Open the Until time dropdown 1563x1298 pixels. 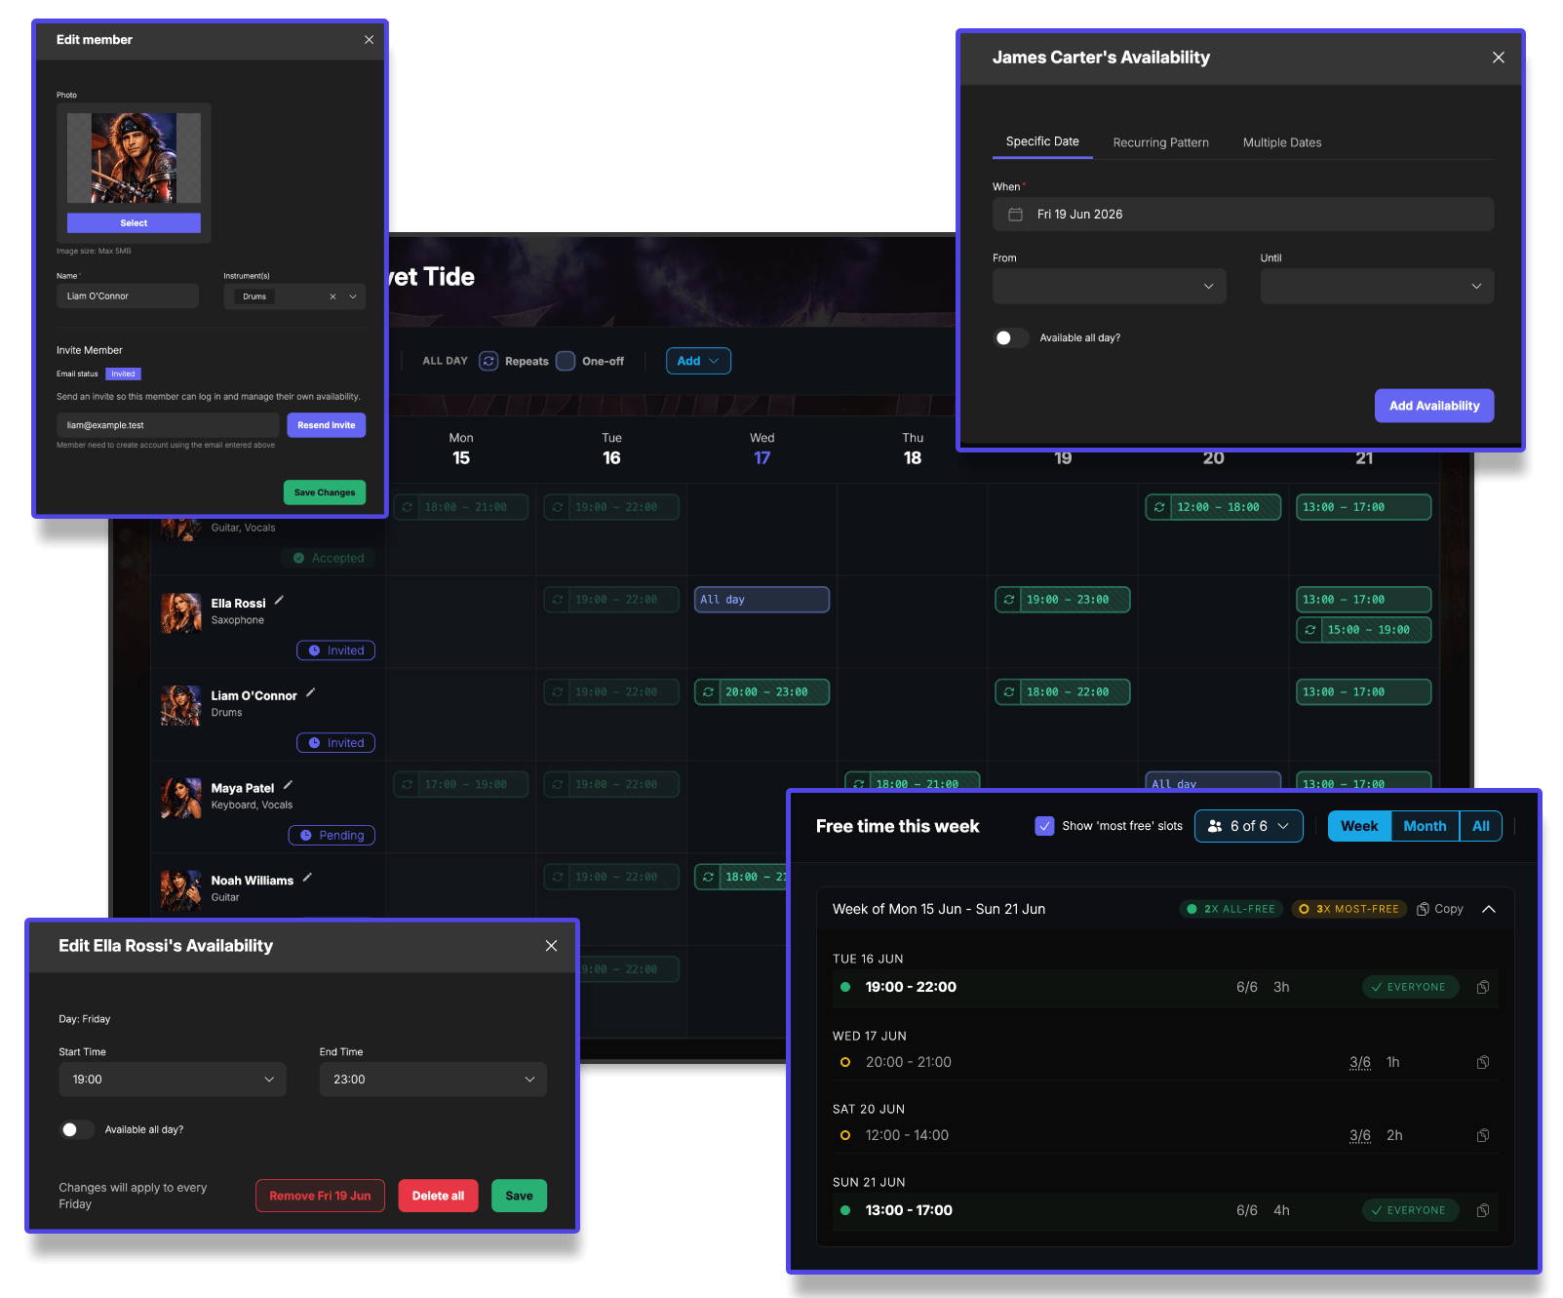(x=1377, y=286)
